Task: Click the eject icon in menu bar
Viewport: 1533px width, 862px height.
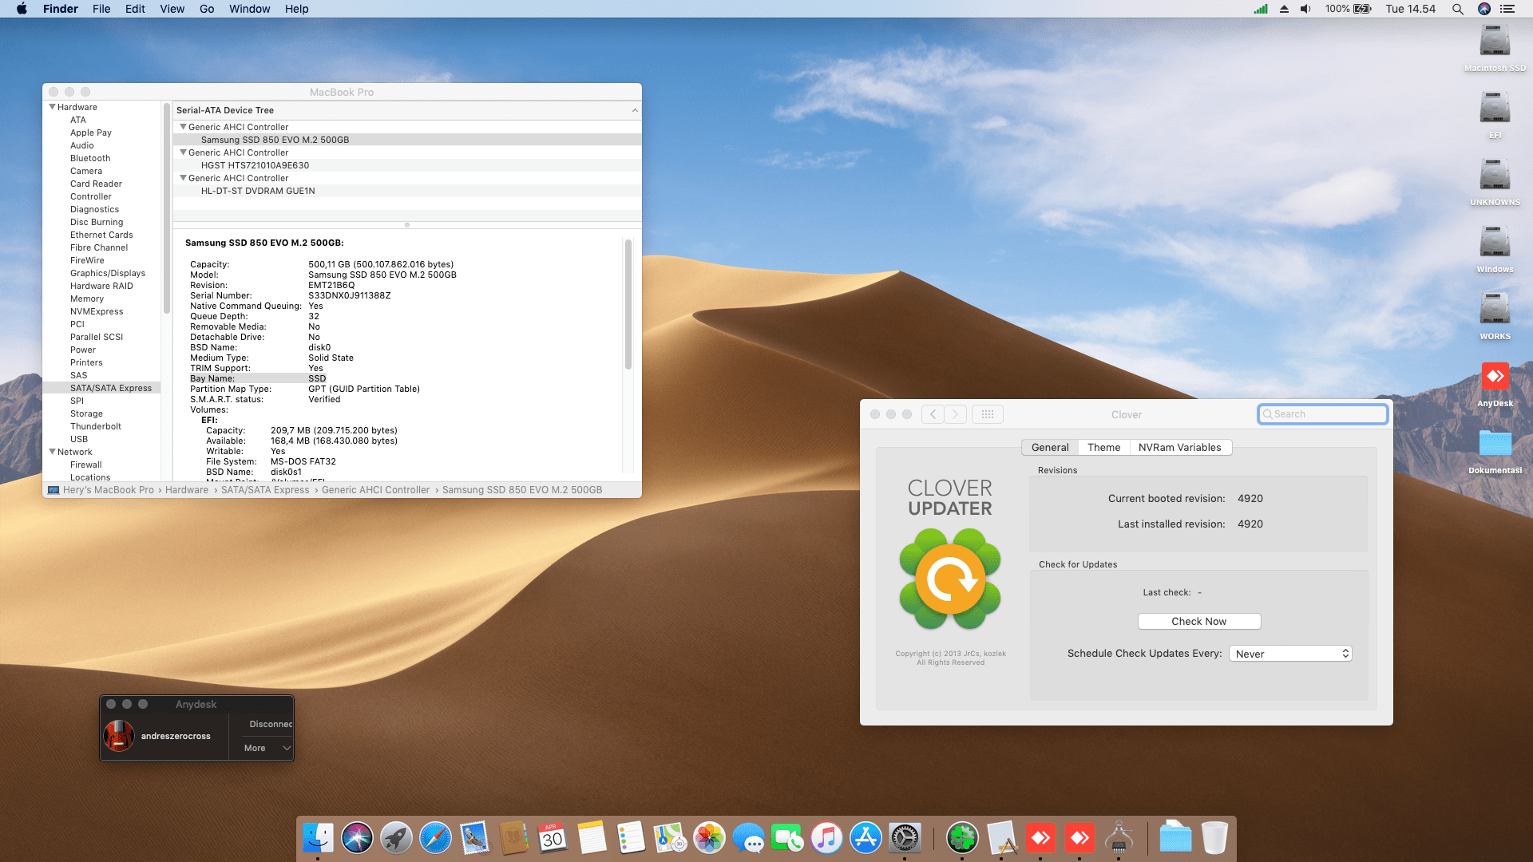Action: pos(1284,9)
